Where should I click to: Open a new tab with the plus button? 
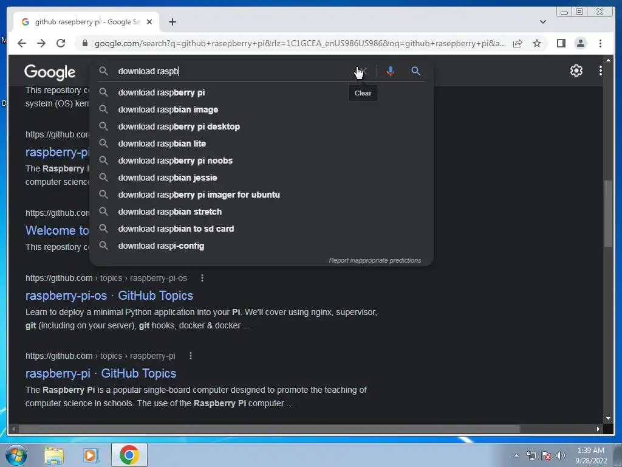tap(172, 22)
